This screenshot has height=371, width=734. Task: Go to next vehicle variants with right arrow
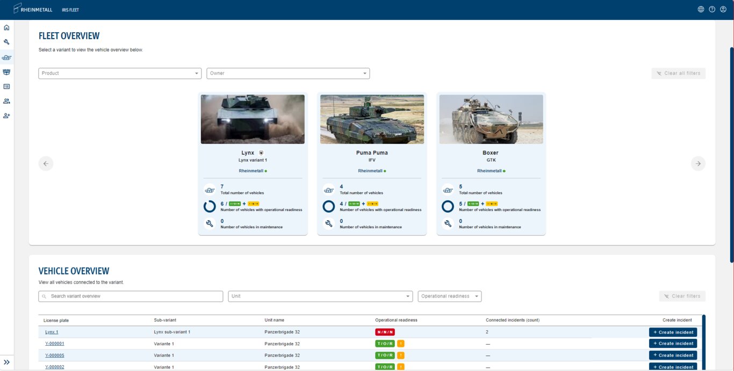(x=697, y=164)
